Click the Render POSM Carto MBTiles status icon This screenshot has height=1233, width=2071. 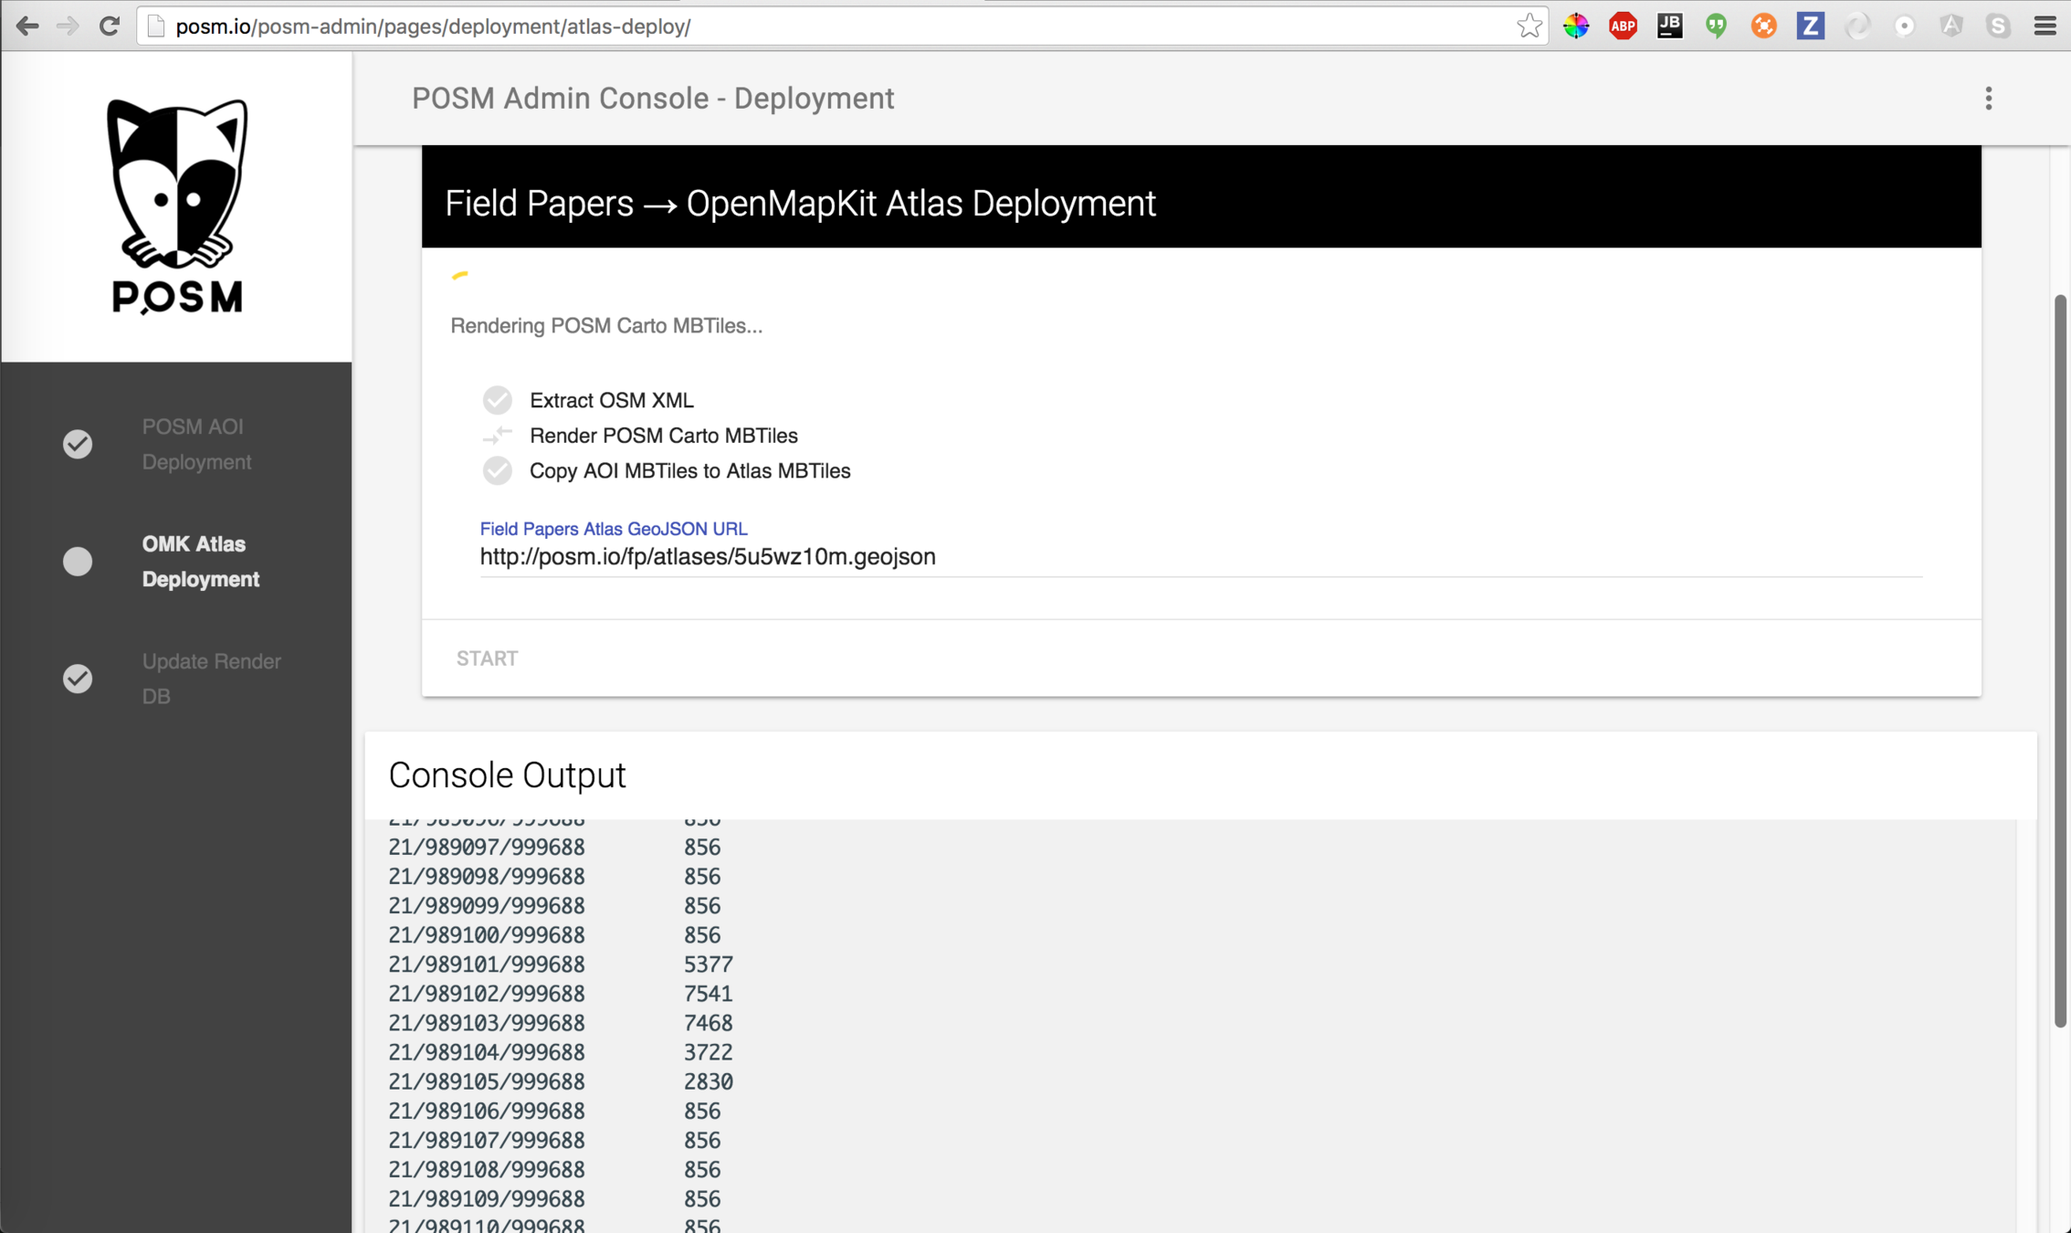coord(497,436)
